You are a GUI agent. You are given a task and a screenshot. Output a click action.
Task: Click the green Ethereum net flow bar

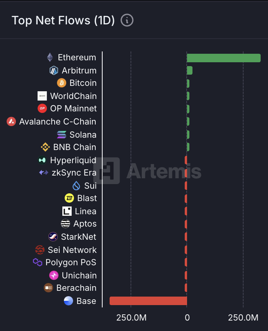pos(223,58)
